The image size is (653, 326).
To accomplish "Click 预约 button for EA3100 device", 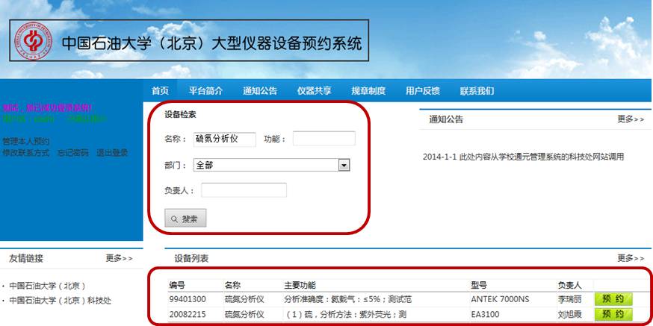I will coord(613,315).
